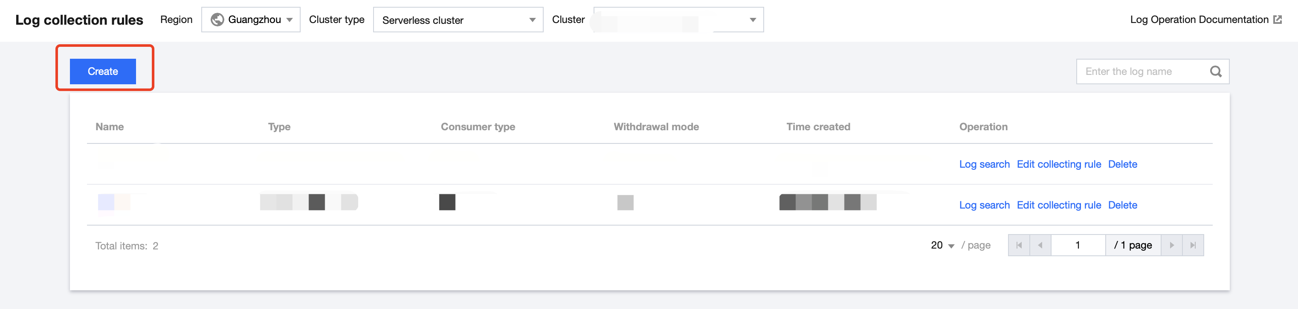Click the globe icon beside Guangzhou
This screenshot has height=309, width=1298.
pos(217,20)
